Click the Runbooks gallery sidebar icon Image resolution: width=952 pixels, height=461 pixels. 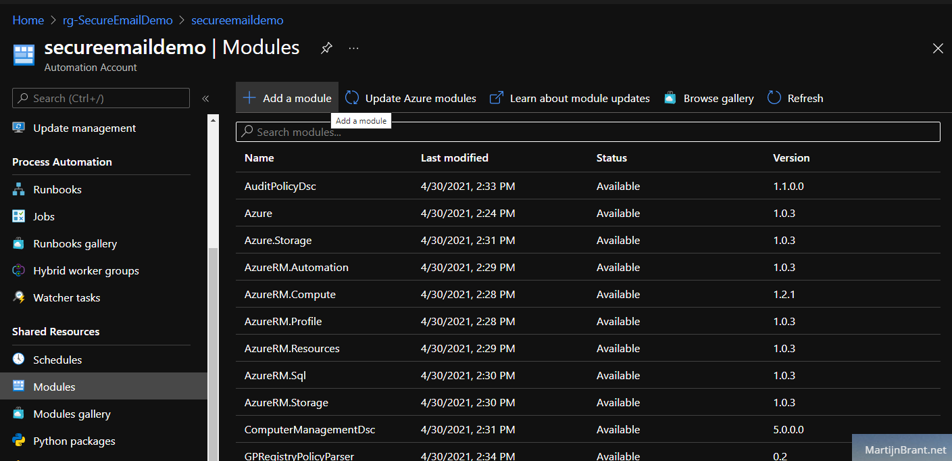coord(19,243)
